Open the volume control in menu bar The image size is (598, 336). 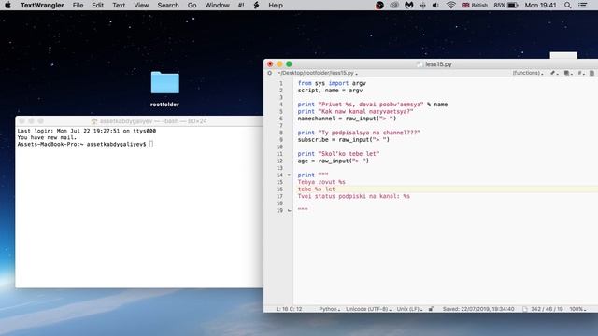click(x=435, y=5)
